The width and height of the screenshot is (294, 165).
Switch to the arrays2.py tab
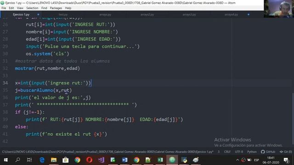click(x=147, y=14)
